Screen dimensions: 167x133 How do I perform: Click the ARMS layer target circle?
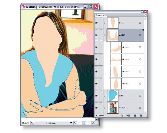140,35
